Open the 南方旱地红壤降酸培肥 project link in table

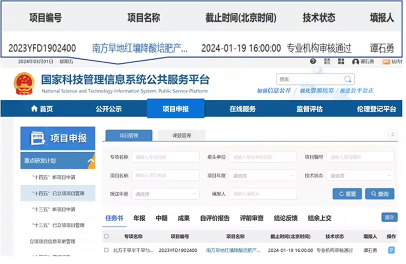233,250
